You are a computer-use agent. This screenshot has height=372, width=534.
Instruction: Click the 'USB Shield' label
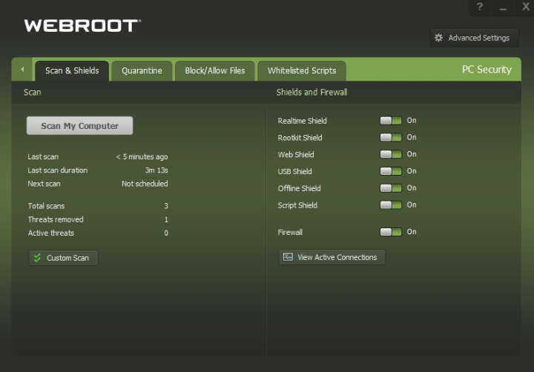[295, 171]
